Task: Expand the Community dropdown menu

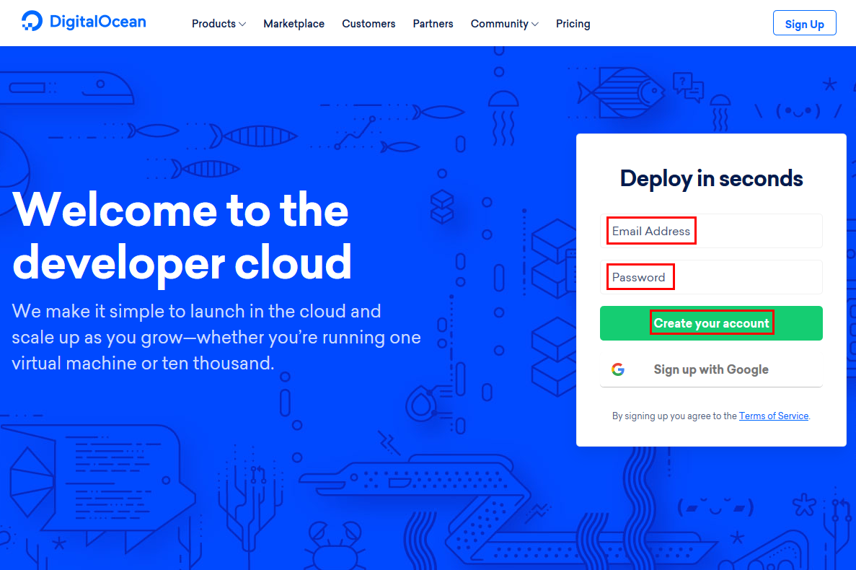Action: (504, 24)
